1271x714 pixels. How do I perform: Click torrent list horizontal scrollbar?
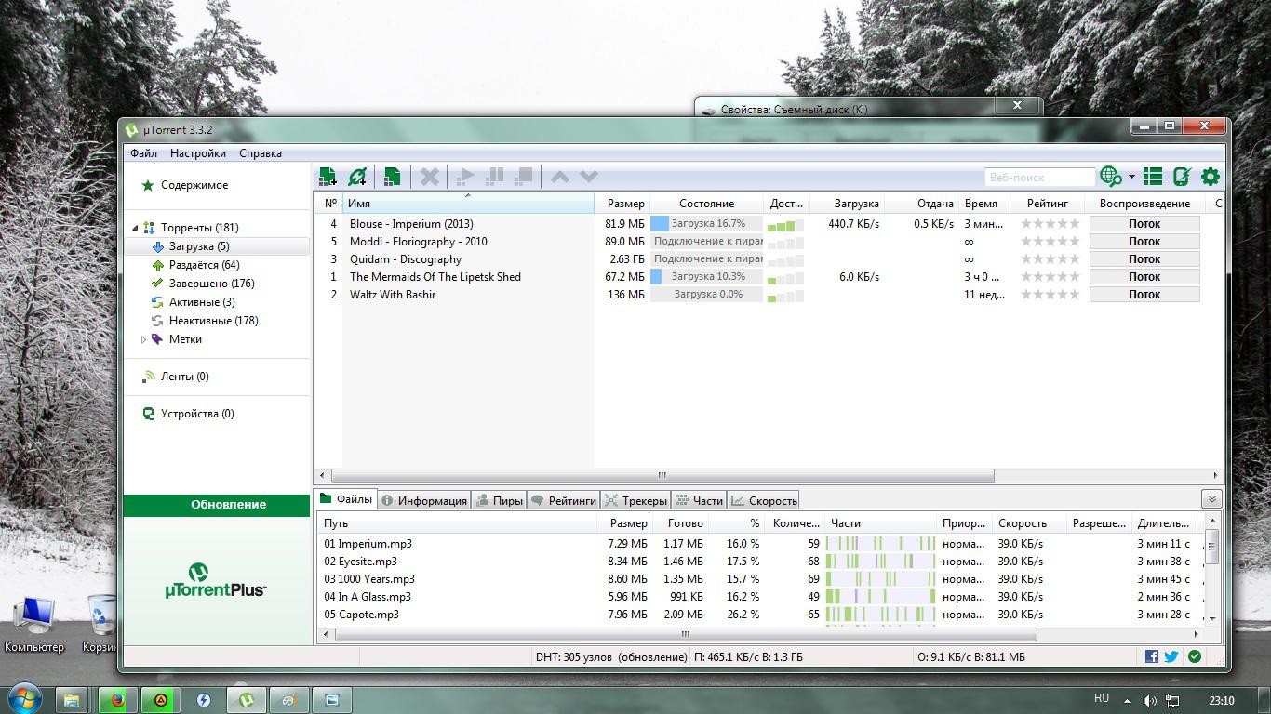(662, 475)
